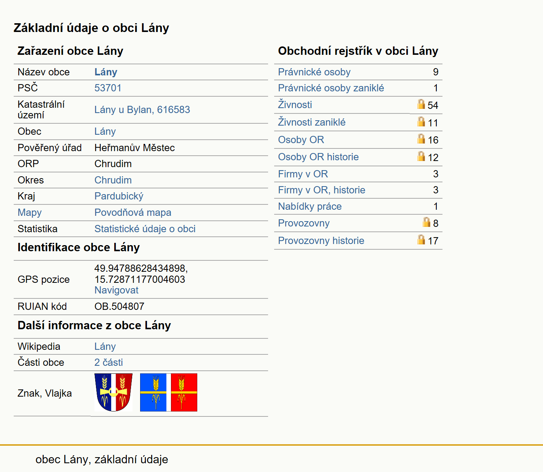Click the count 9 for Právnické osoby
Image resolution: width=543 pixels, height=472 pixels.
tap(436, 72)
